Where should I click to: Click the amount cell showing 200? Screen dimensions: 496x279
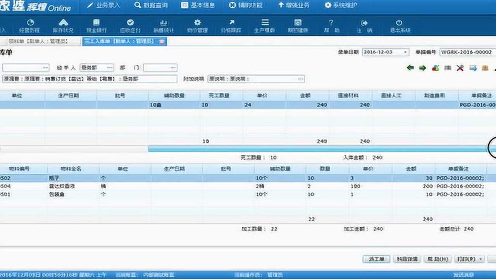pyautogui.click(x=413, y=186)
